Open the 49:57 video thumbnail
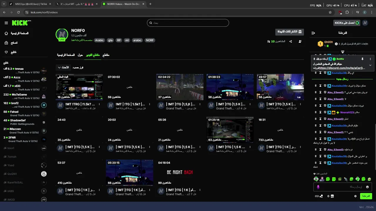The width and height of the screenshot is (376, 211). click(280, 87)
